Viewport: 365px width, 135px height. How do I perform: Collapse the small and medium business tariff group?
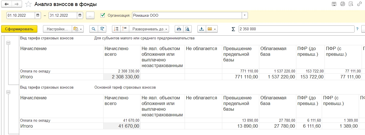point(8,43)
